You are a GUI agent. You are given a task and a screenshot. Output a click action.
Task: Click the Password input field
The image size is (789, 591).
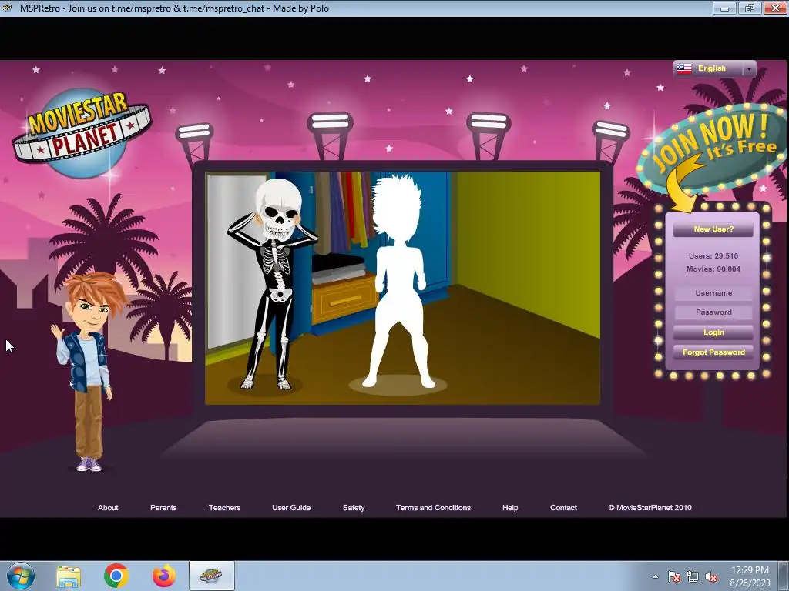pos(713,312)
